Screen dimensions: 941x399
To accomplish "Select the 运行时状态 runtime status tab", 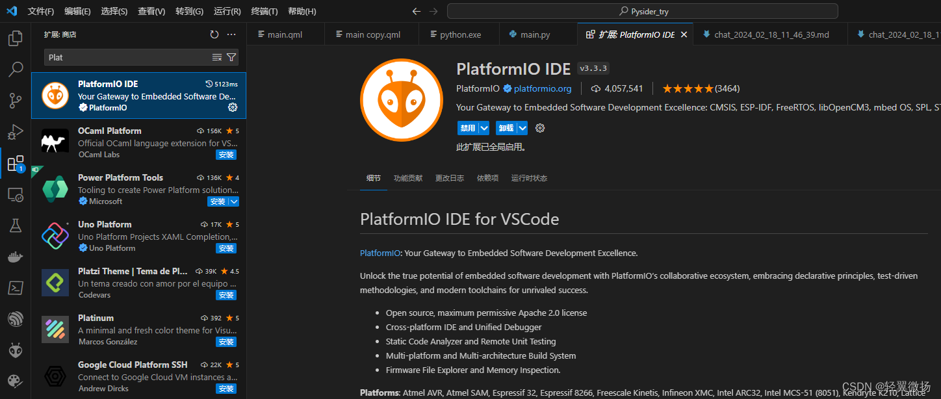I will click(529, 178).
